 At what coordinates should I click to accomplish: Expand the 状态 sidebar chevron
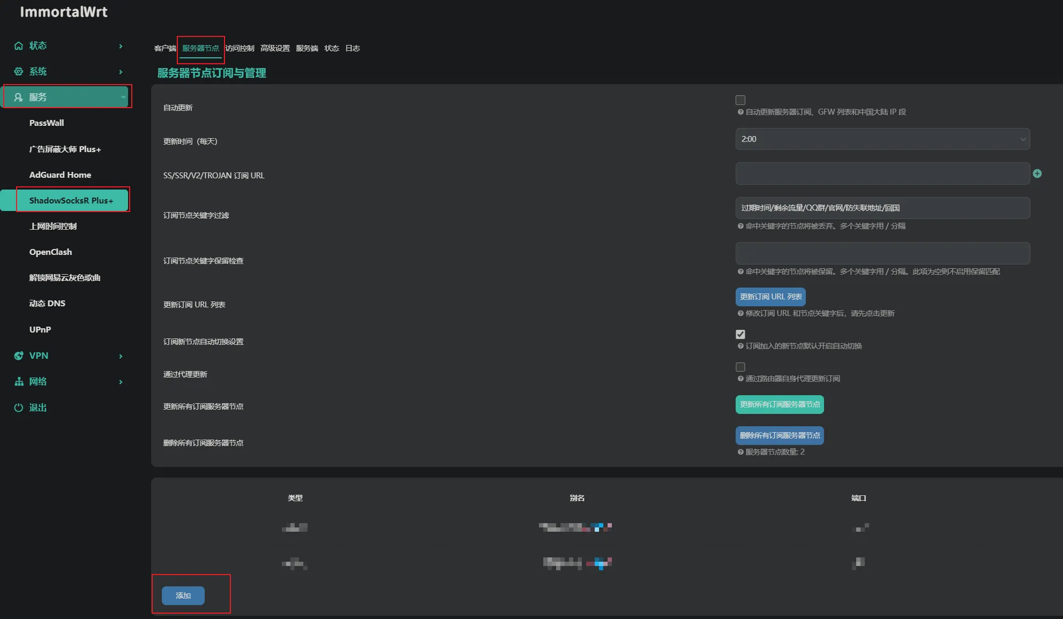pyautogui.click(x=121, y=46)
